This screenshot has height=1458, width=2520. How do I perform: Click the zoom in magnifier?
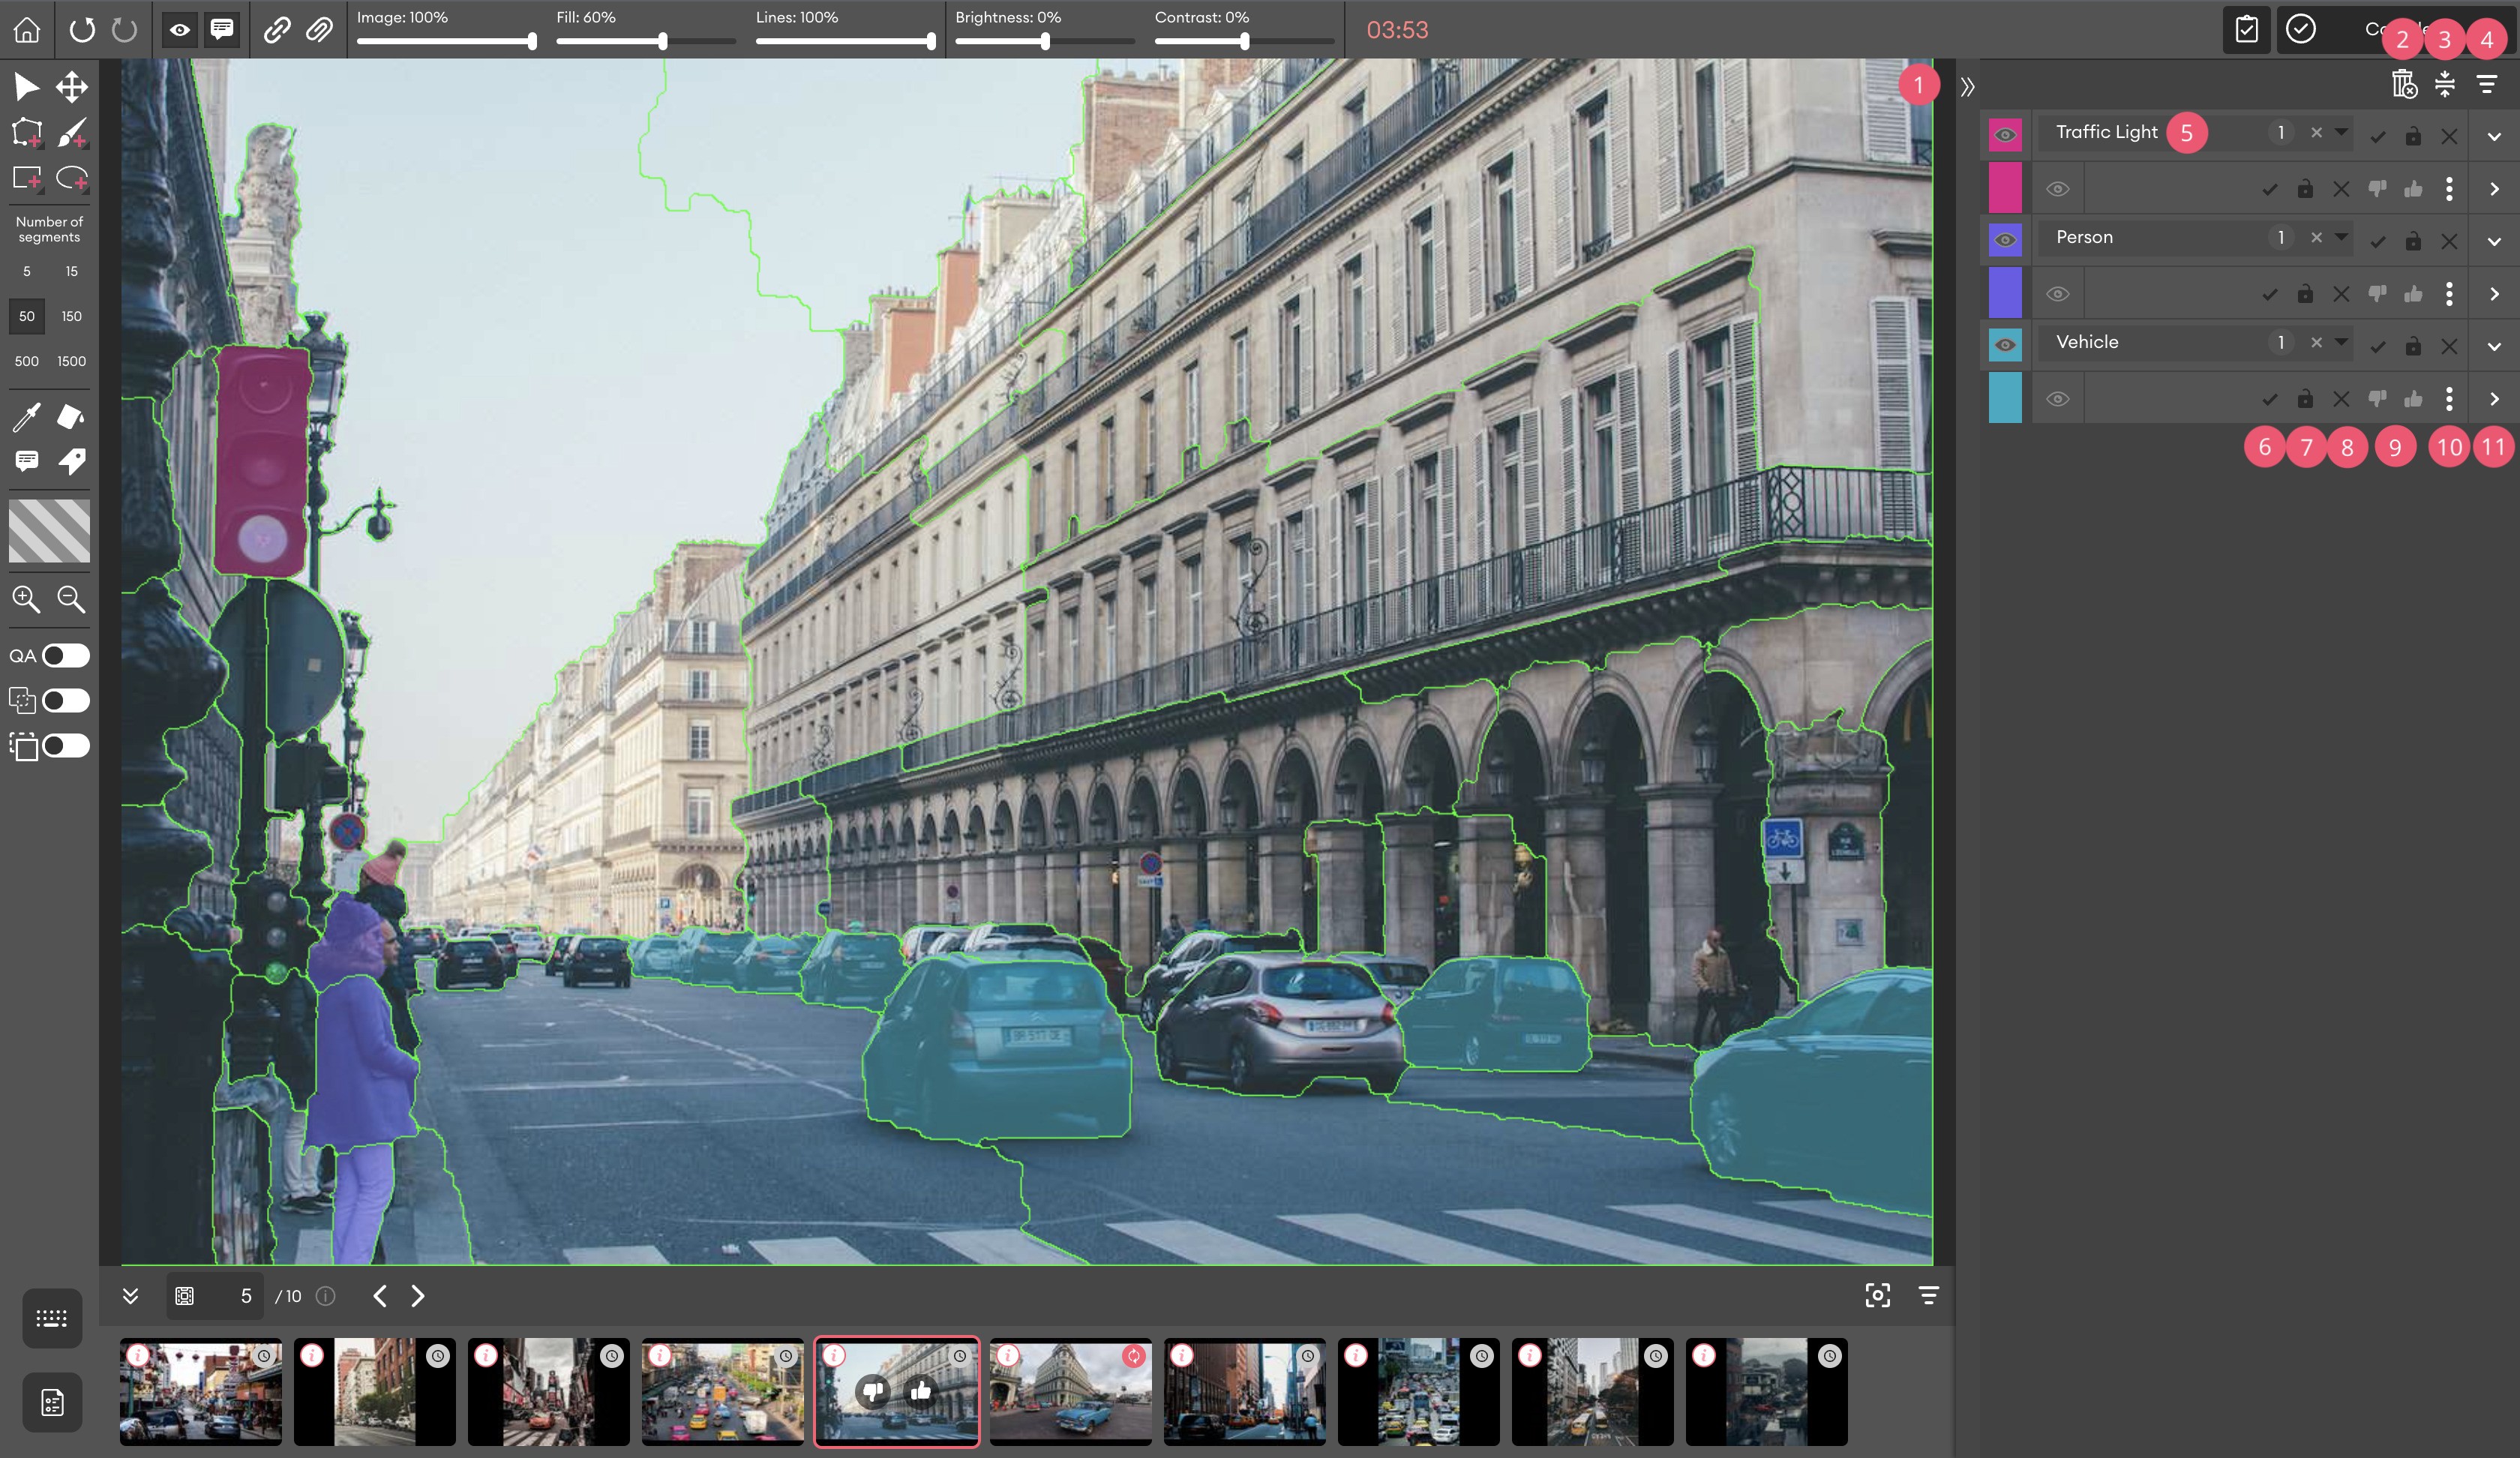pos(27,599)
